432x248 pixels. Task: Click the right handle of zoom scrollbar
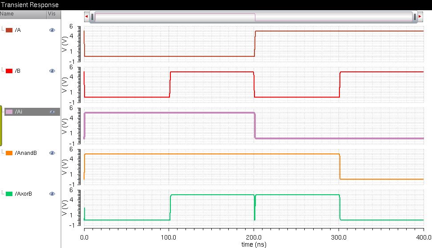414,17
